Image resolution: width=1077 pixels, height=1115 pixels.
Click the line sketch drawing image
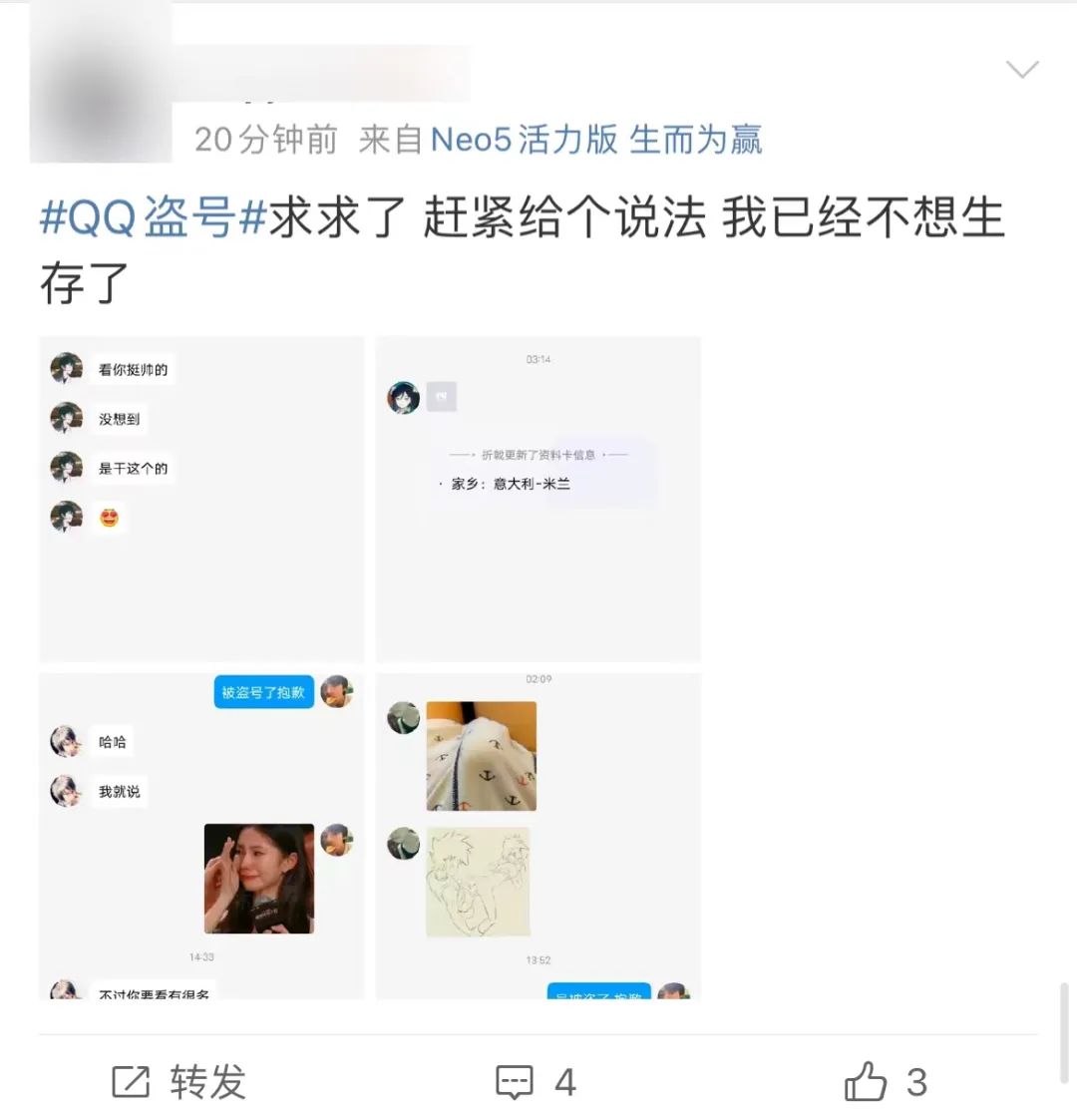click(478, 882)
